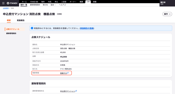Click the テスト電気会社 vendor value

66,69
